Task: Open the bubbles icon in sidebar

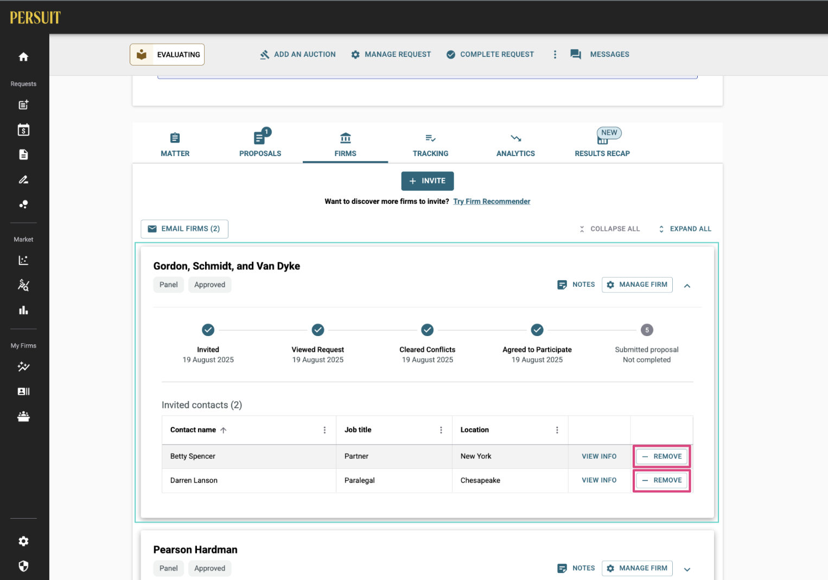Action: (23, 204)
